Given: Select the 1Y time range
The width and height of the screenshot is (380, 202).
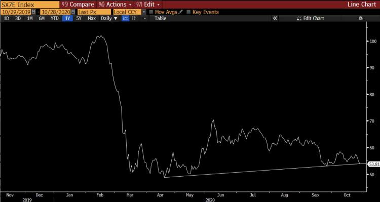Looking at the screenshot, I should coord(67,18).
